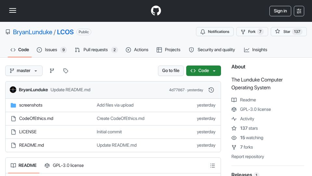Open the LCOS repository link
Viewport: 312px width, 176px height.
(65, 32)
